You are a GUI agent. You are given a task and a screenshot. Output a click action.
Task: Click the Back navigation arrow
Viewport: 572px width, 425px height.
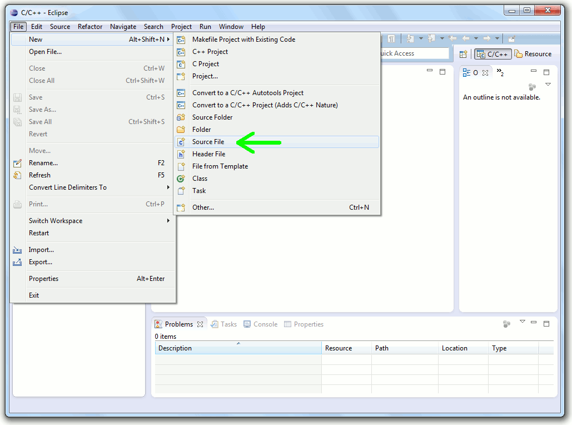(x=466, y=38)
